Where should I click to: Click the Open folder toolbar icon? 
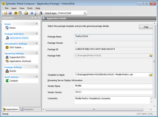pos(6,13)
